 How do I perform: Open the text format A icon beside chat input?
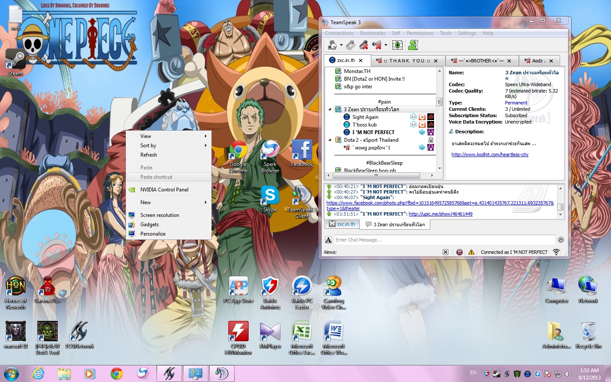pyautogui.click(x=328, y=240)
